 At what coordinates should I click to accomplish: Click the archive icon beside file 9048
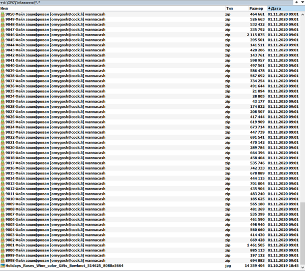[3, 24]
